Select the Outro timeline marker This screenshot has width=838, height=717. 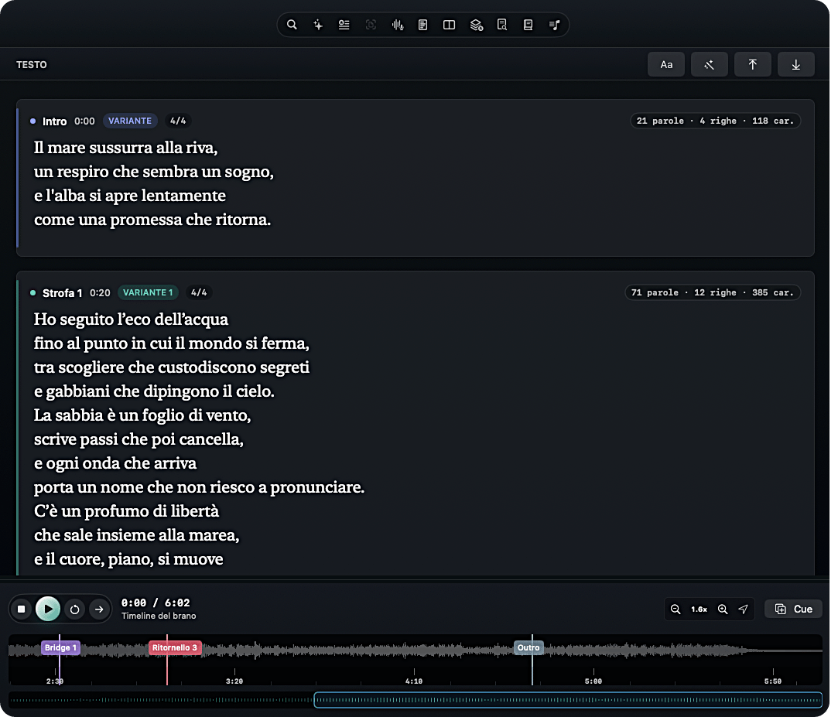[x=528, y=647]
